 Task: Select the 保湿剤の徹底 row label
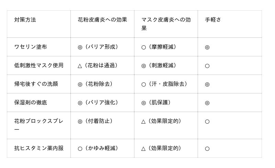click(31, 103)
